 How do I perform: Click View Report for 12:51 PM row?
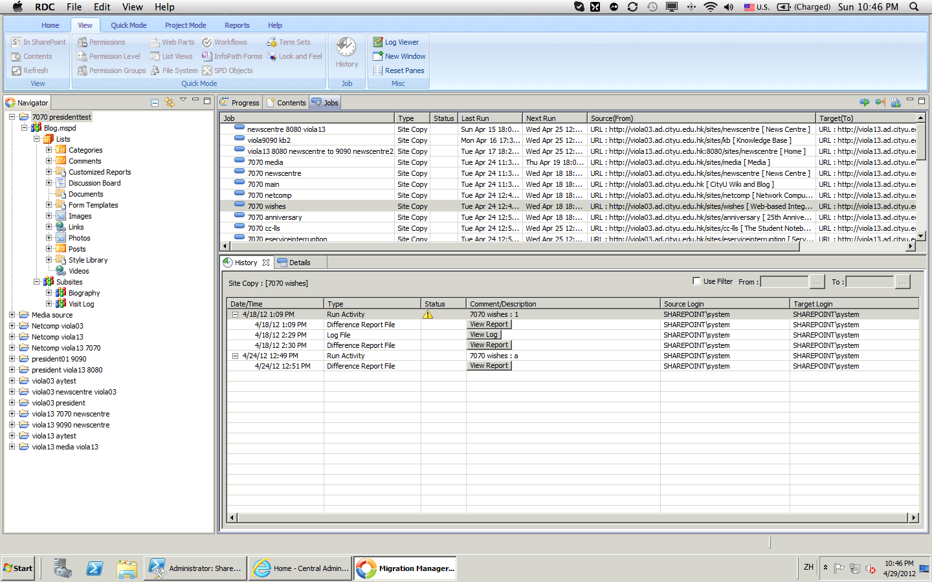(489, 366)
